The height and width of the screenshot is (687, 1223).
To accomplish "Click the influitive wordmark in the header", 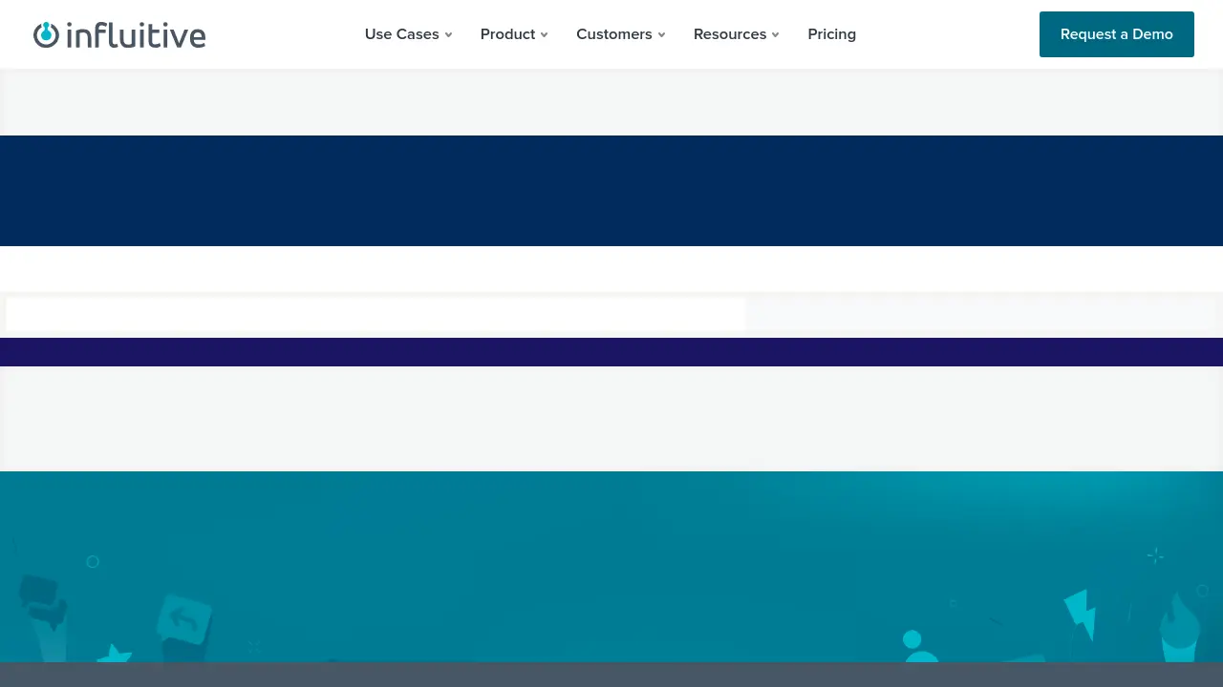I will [x=135, y=34].
